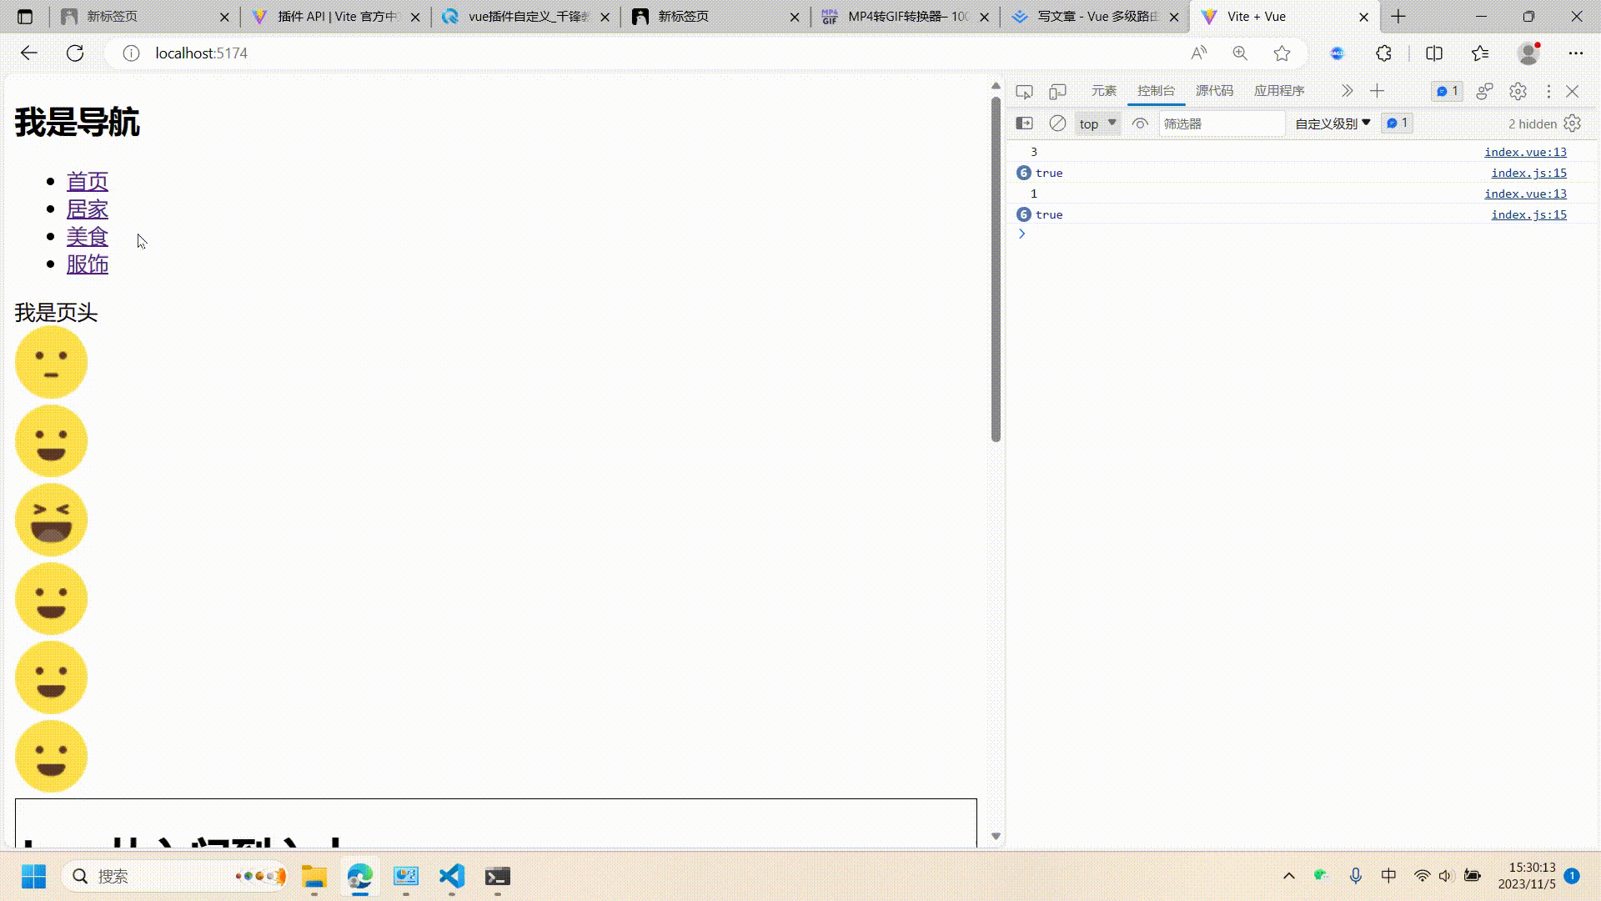The image size is (1601, 901).
Task: Add page to favorites via the star icon
Action: [x=1282, y=53]
